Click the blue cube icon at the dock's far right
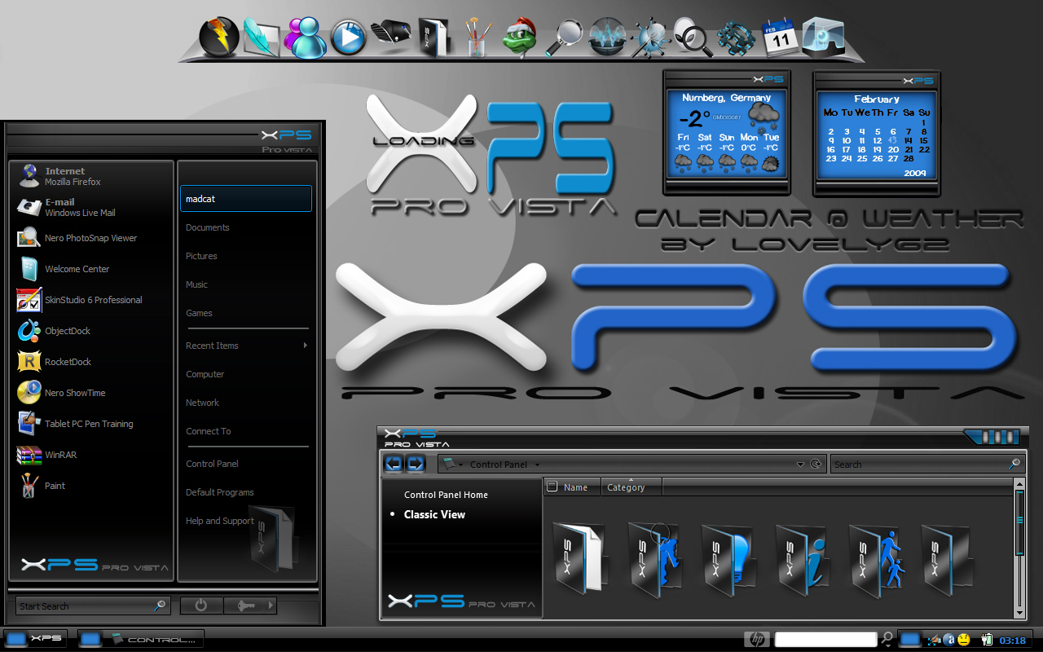 (823, 37)
